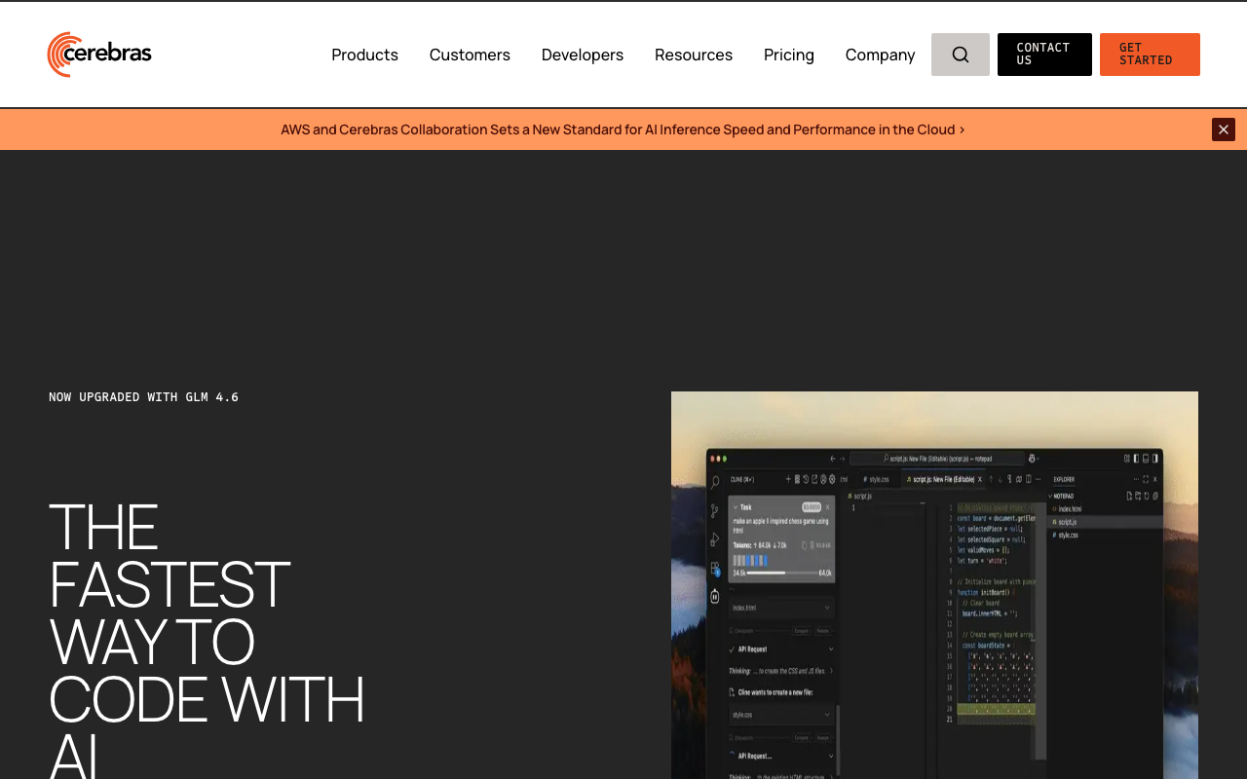
Task: Expand the Company navigation item
Action: (x=880, y=55)
